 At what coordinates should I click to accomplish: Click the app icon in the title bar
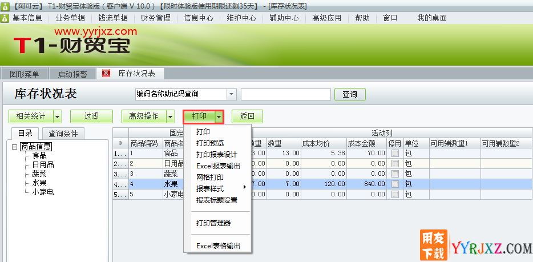(x=5, y=6)
